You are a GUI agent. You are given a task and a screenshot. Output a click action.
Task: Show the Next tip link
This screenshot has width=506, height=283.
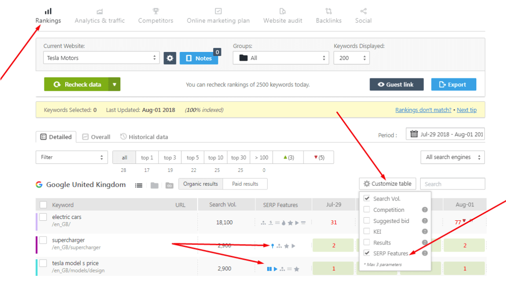point(466,110)
